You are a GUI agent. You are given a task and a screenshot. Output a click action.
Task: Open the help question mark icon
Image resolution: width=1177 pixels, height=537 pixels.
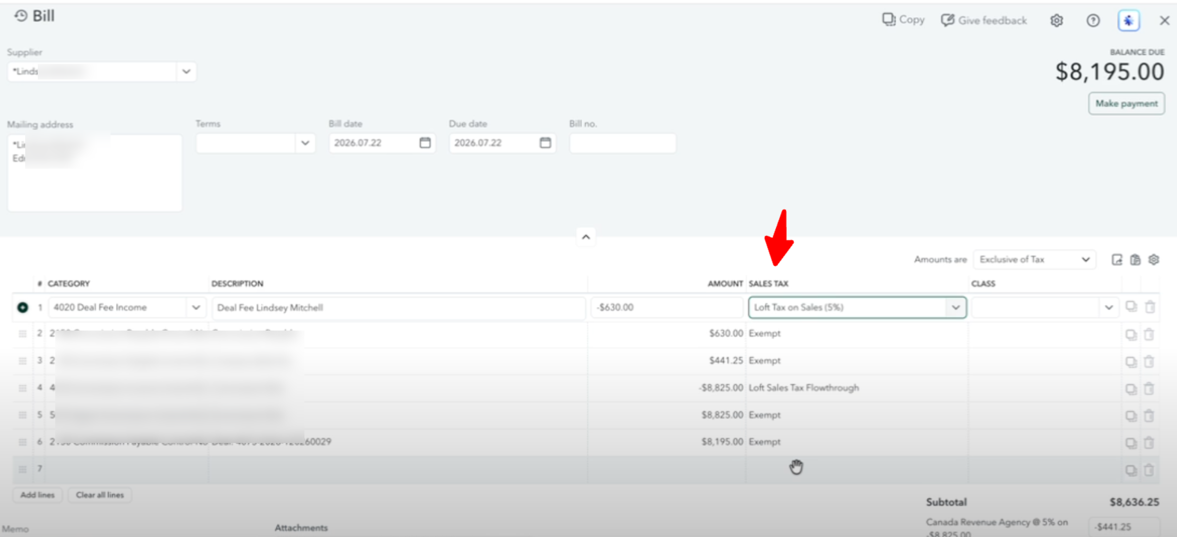pyautogui.click(x=1093, y=20)
